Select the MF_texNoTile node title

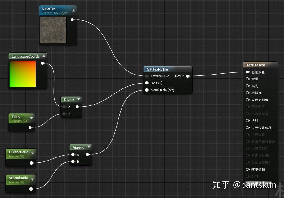[157, 69]
